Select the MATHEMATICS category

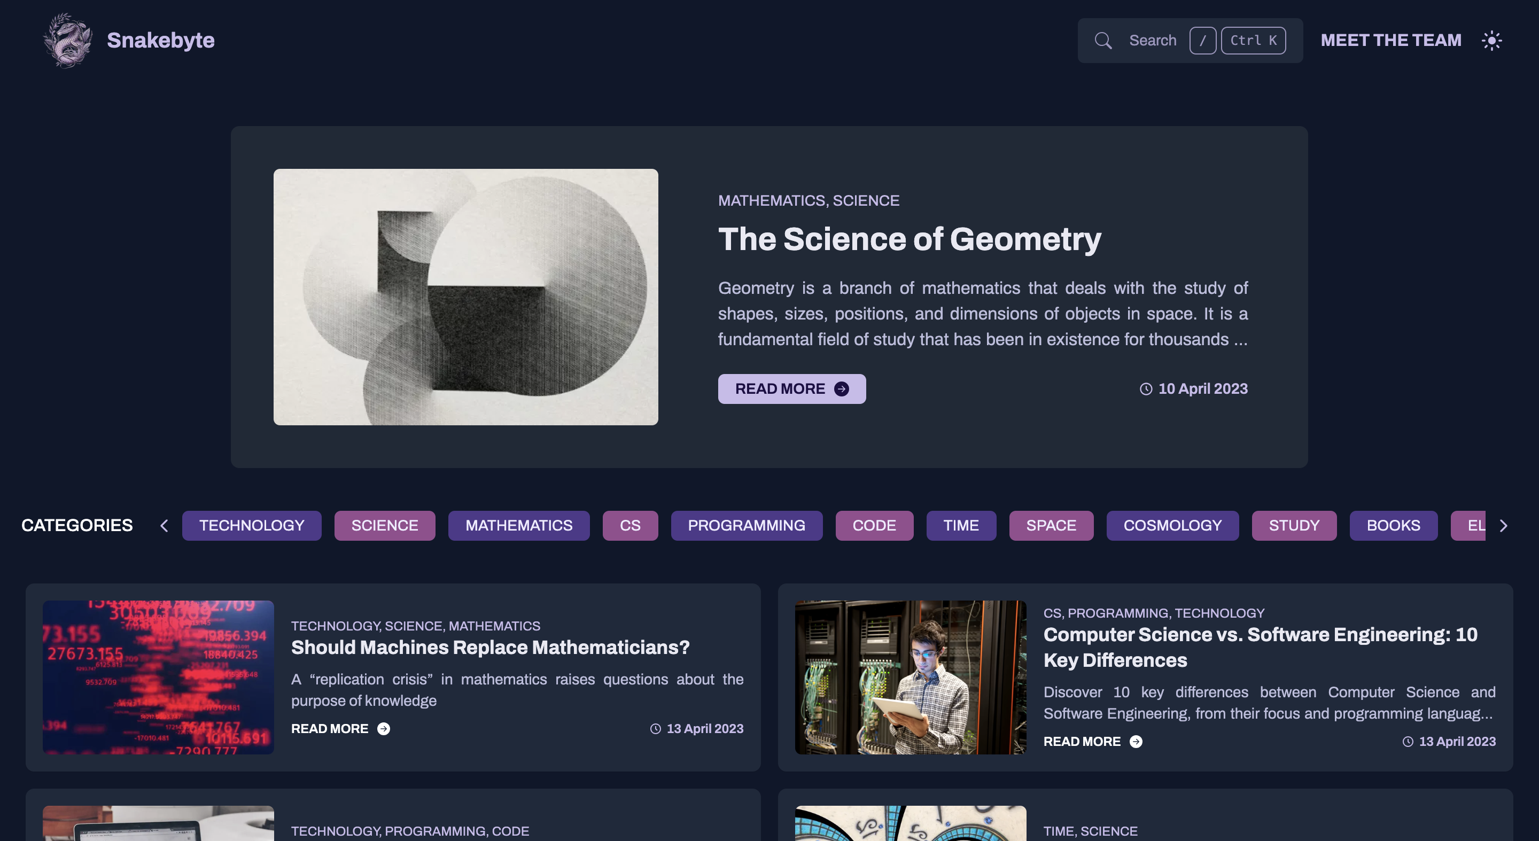(x=518, y=526)
